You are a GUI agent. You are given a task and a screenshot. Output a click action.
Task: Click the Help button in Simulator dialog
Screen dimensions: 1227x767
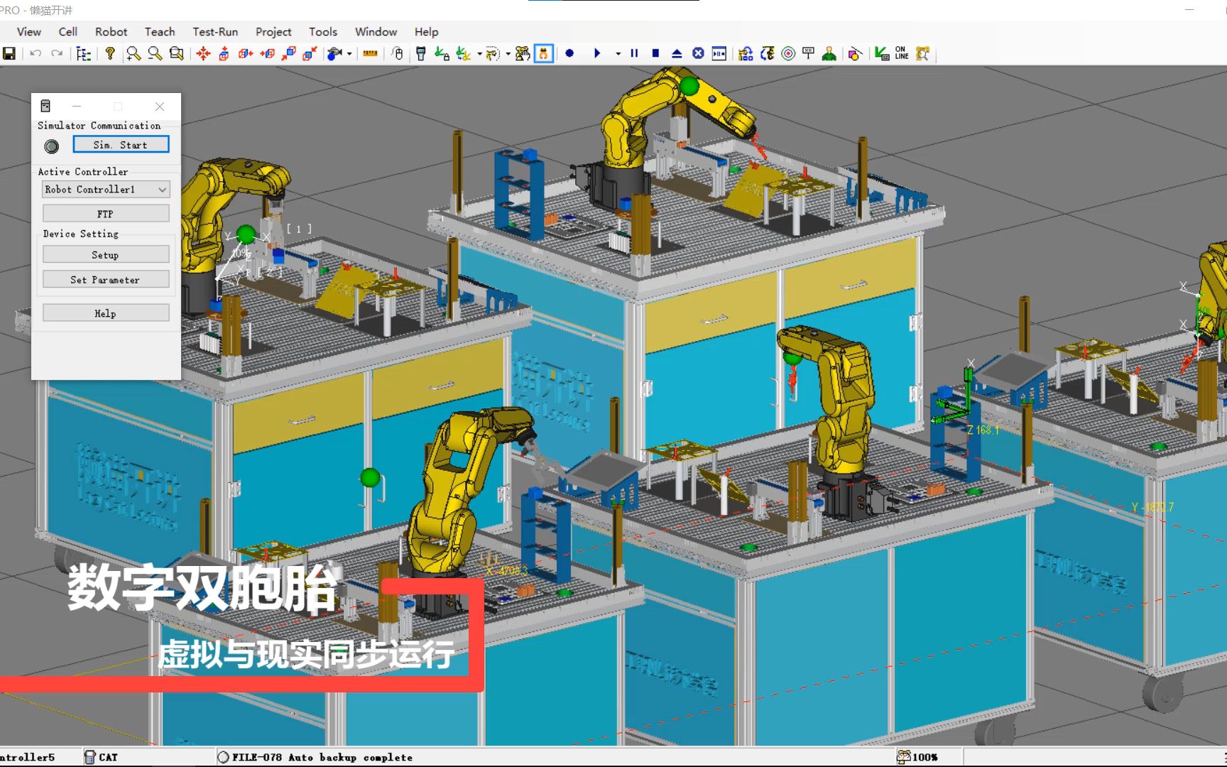coord(106,313)
